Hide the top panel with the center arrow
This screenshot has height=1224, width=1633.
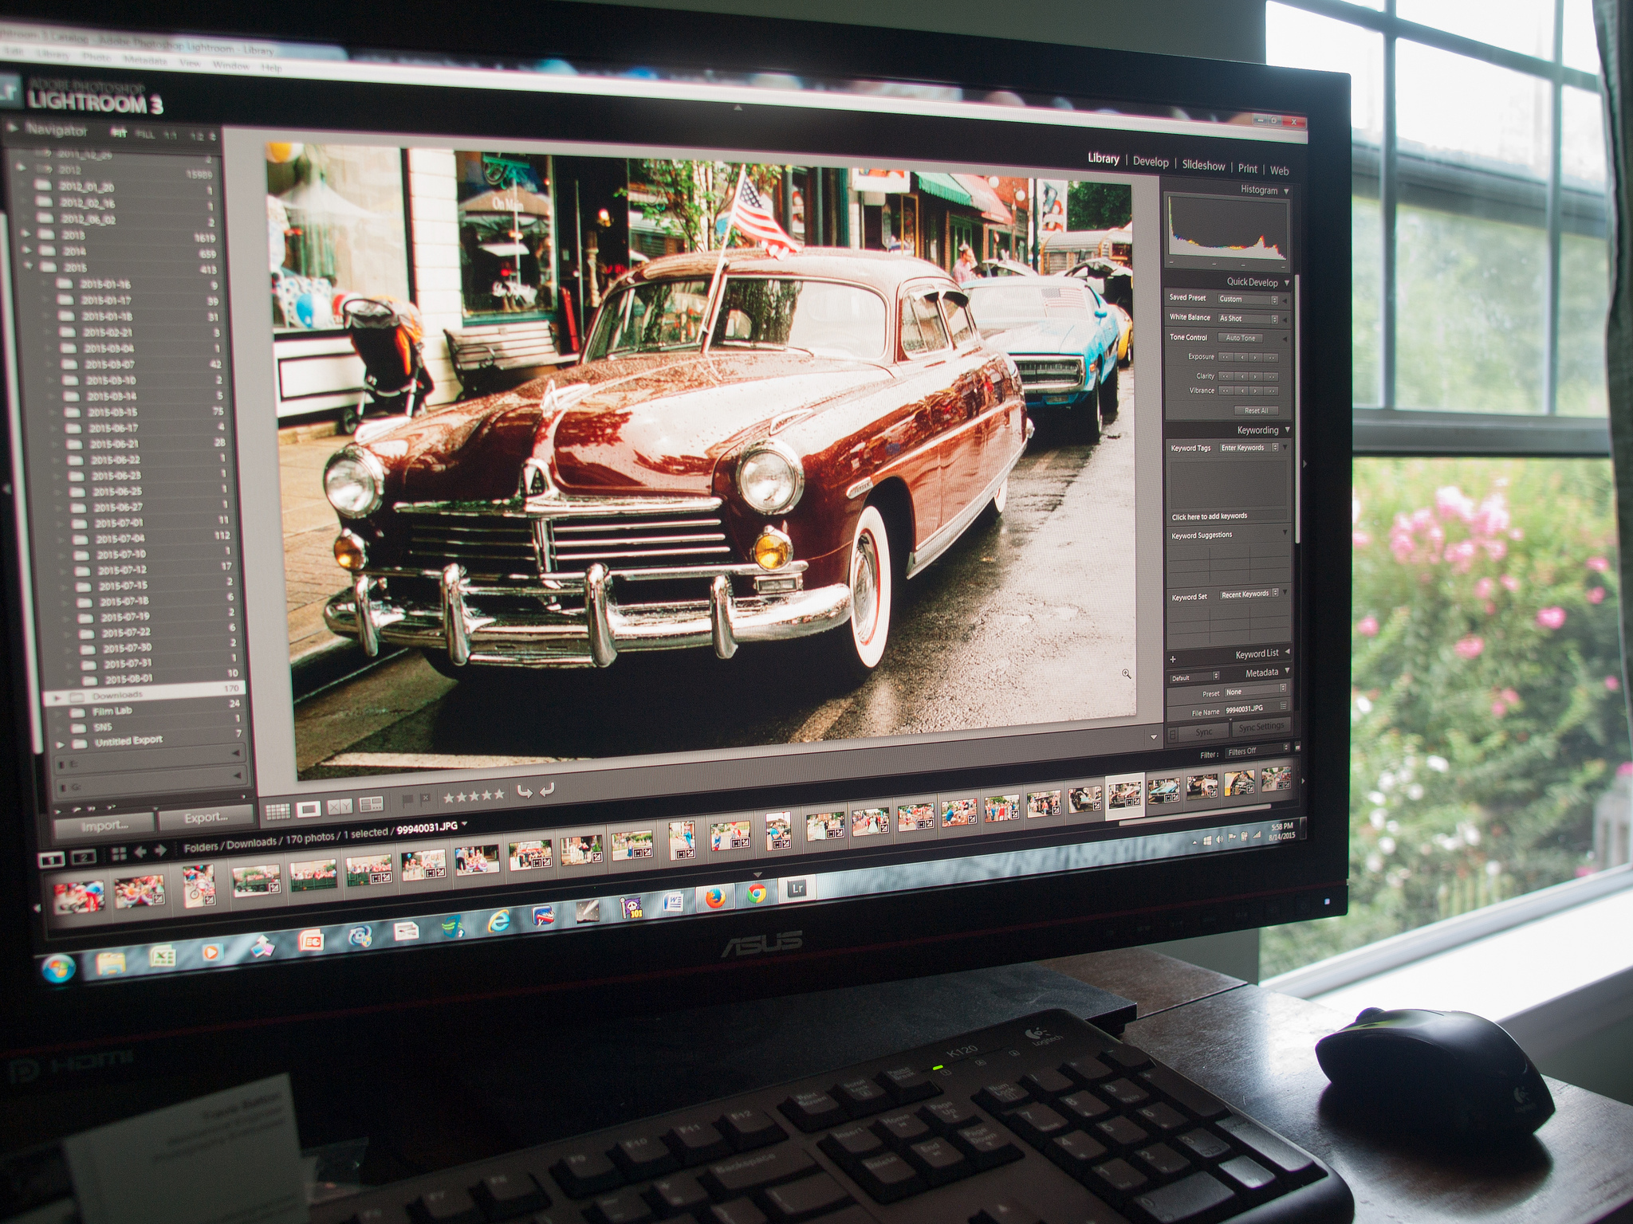(x=738, y=107)
